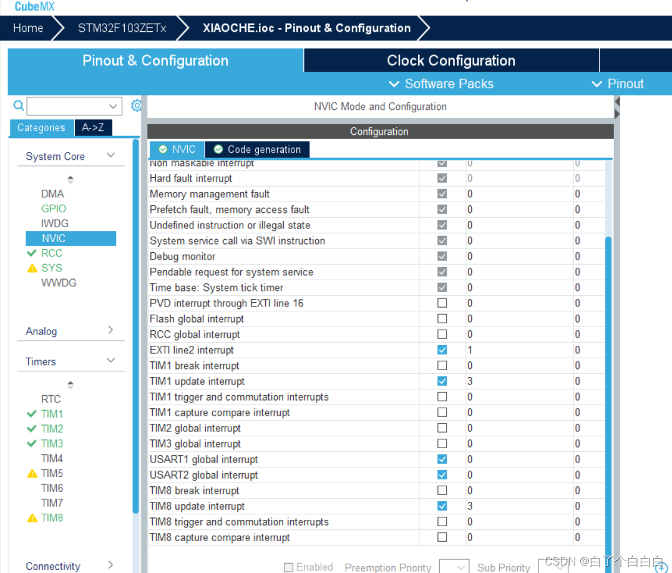Screen dimensions: 672x573
Task: Click the NVIC tab's green check icon
Action: [x=163, y=149]
